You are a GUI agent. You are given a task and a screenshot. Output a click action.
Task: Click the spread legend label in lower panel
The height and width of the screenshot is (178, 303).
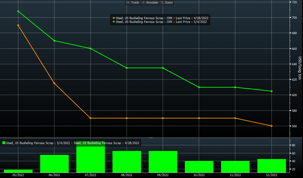(73, 143)
